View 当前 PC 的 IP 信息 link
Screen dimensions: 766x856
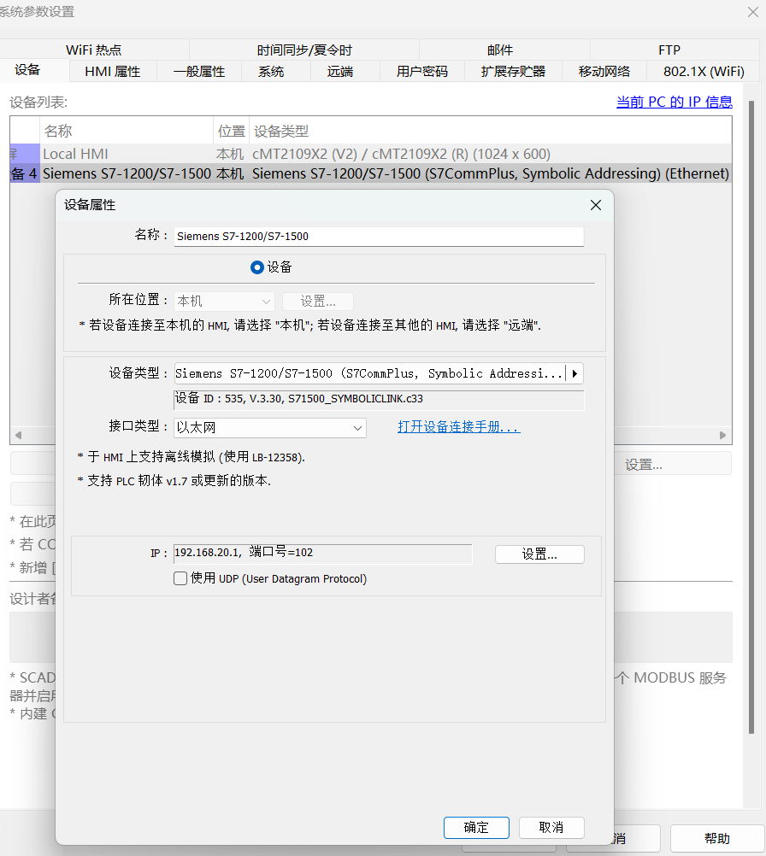[x=675, y=102]
